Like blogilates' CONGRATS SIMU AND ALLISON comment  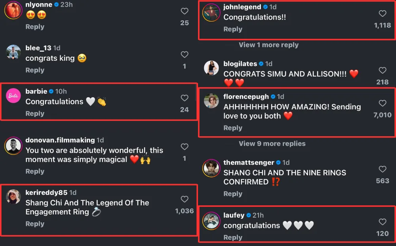[383, 71]
